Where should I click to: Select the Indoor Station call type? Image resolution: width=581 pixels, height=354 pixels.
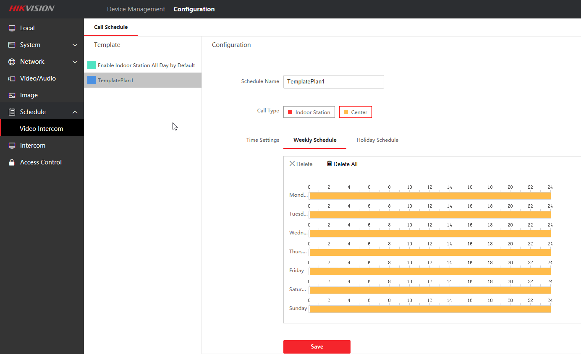pos(309,112)
